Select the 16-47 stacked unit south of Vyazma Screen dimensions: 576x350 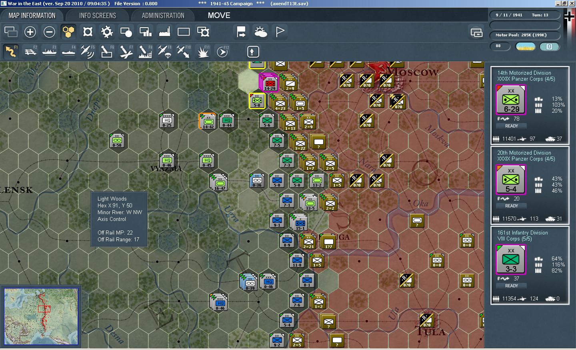tap(219, 182)
